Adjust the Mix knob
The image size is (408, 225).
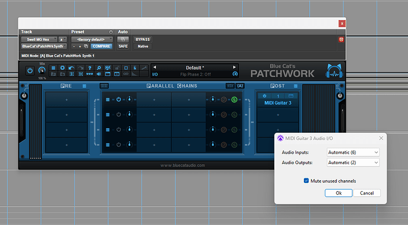click(42, 70)
